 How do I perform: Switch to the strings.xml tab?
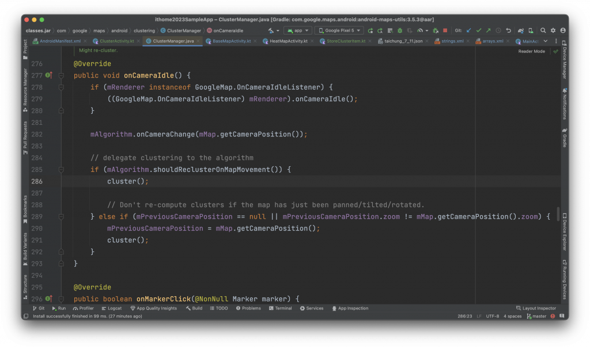452,41
